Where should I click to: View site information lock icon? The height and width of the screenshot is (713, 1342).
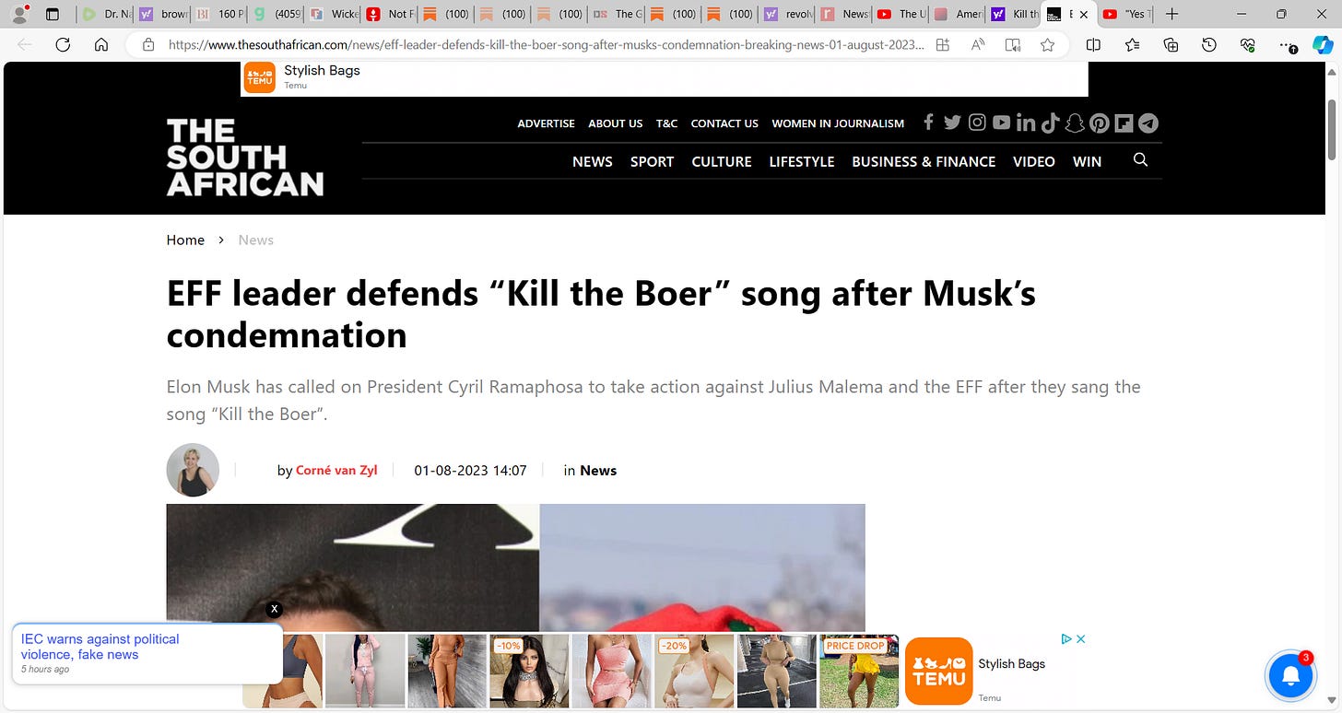[147, 44]
